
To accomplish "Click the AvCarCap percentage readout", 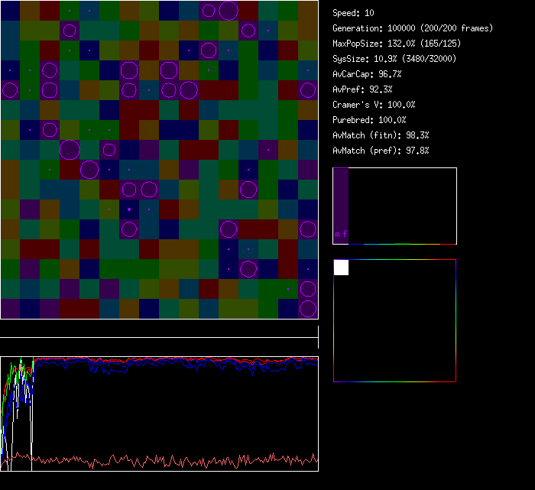I will (367, 74).
